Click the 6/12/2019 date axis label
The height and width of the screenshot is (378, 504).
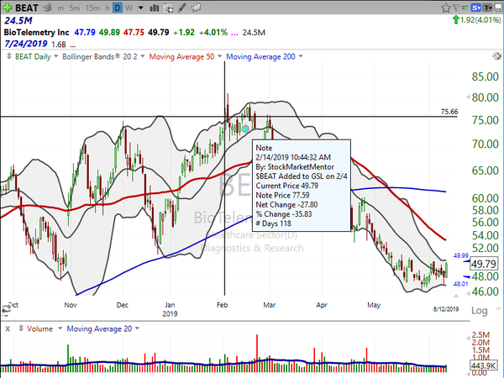pos(446,309)
